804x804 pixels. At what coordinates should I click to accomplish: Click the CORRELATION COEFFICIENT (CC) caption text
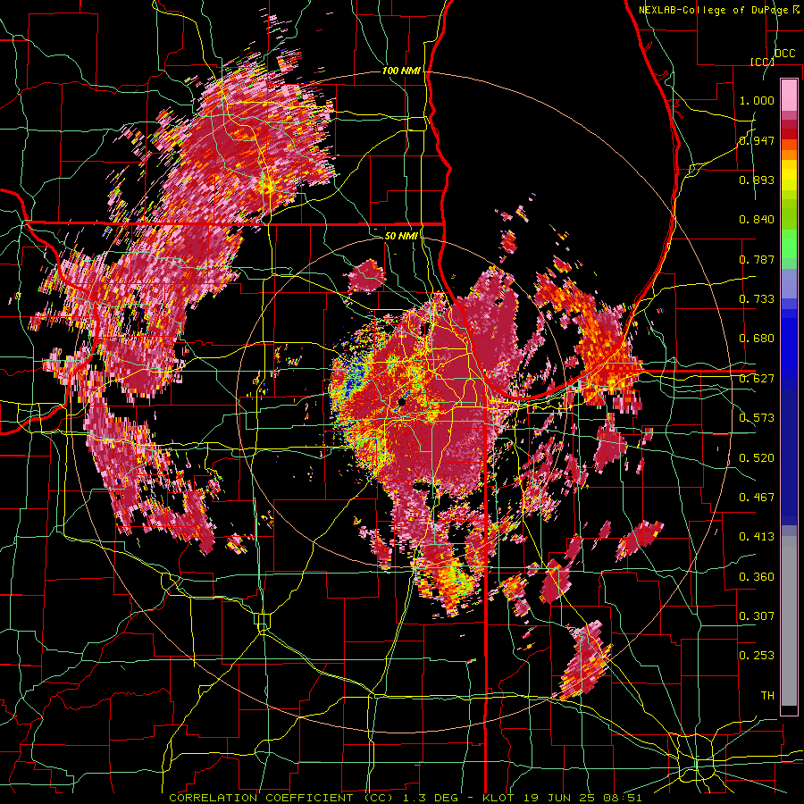[x=281, y=798]
